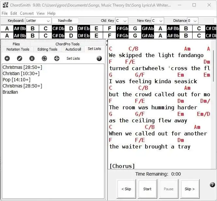Click lyric line "as the ceiling flew away"
Screen dimensions: 217x201
(x=148, y=120)
